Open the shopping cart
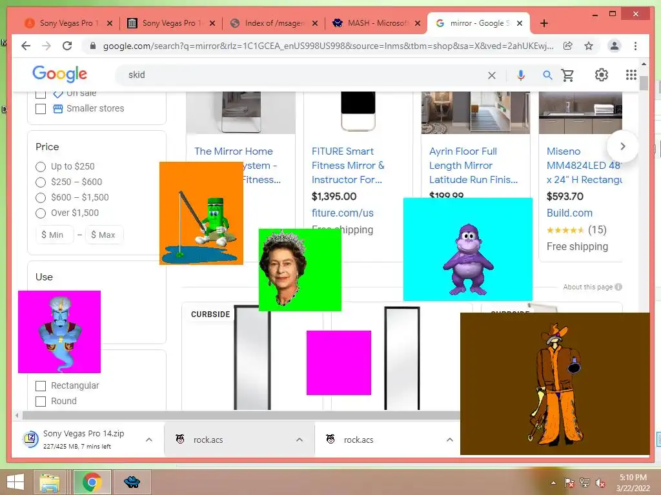The image size is (661, 495). pyautogui.click(x=568, y=75)
